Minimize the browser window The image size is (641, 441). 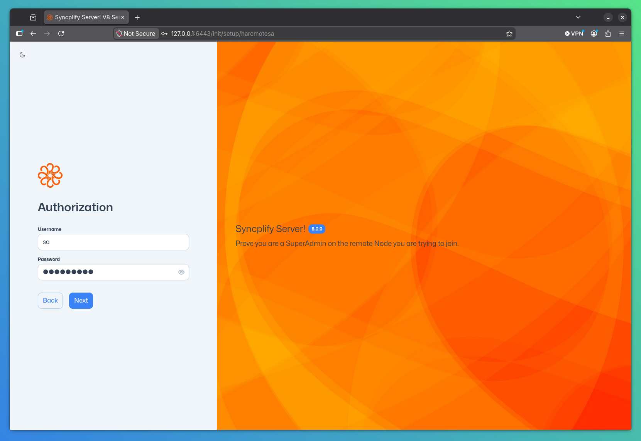608,17
